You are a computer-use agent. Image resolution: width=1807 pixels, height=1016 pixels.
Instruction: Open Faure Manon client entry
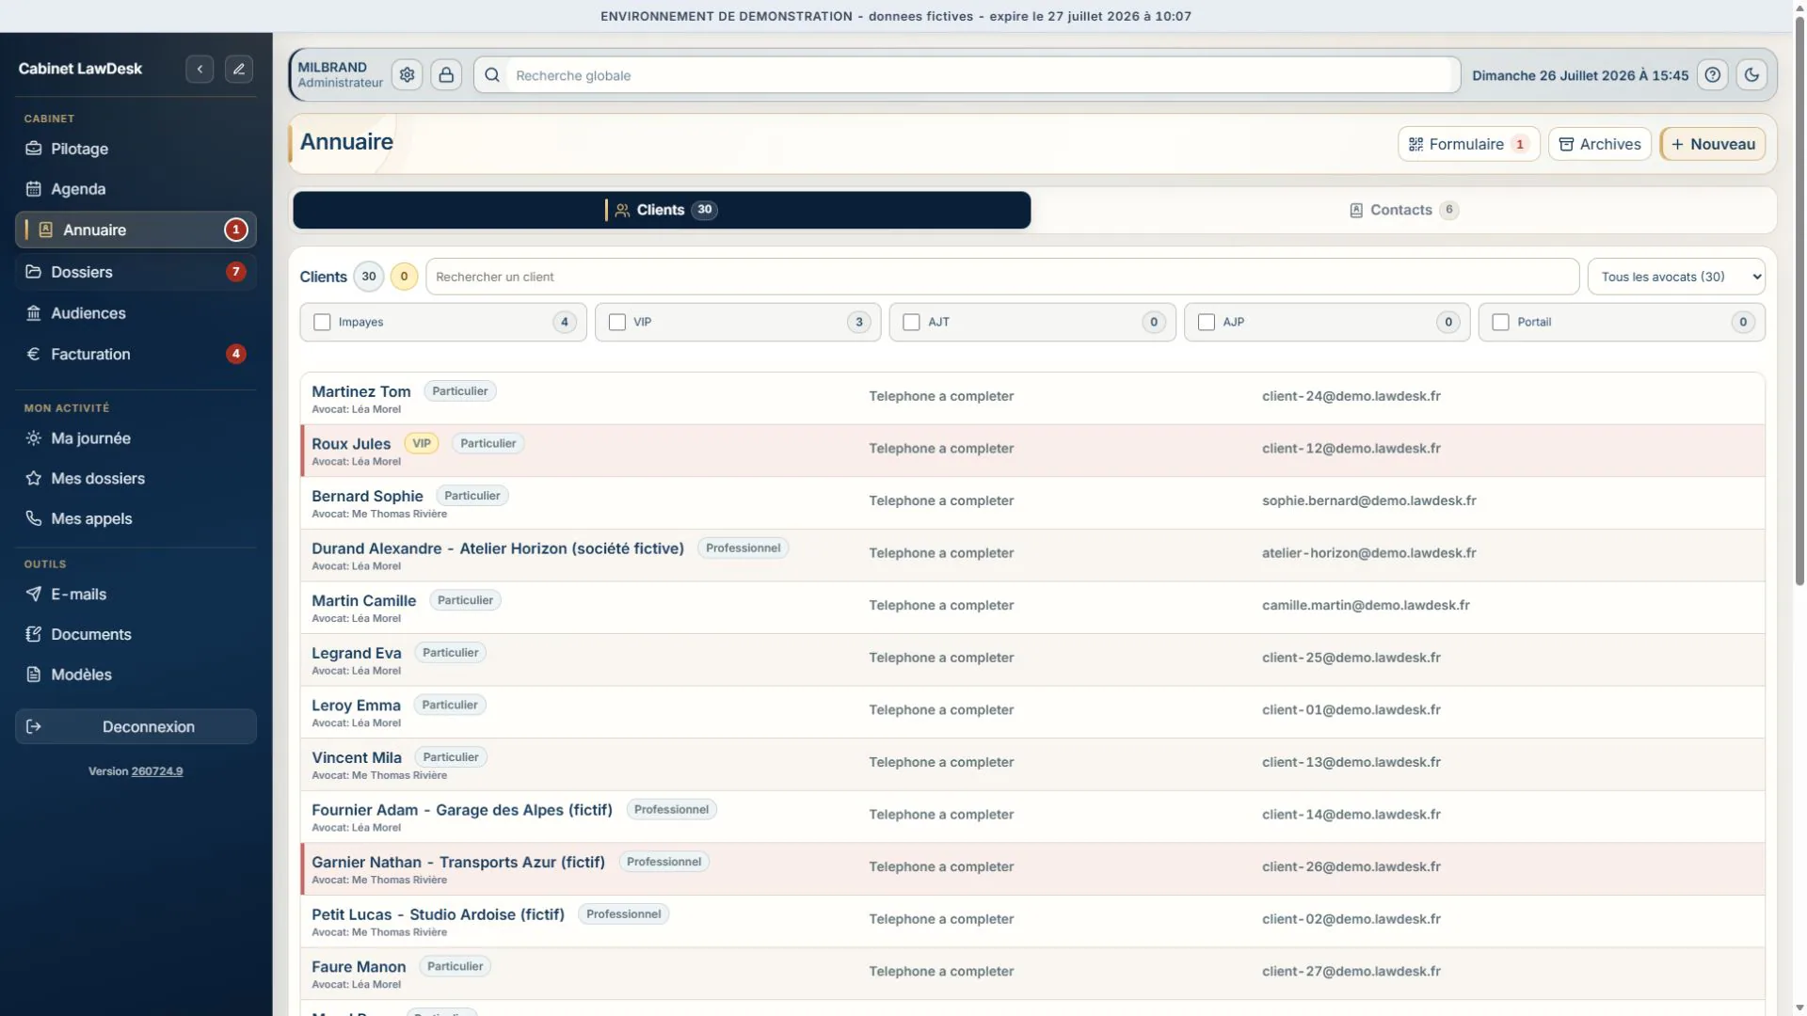coord(359,967)
